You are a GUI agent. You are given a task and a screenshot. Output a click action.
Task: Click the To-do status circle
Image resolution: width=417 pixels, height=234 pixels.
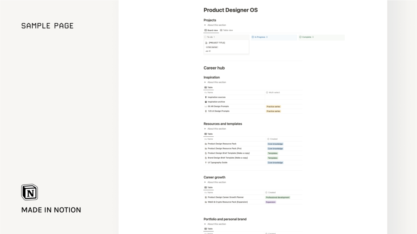point(205,37)
